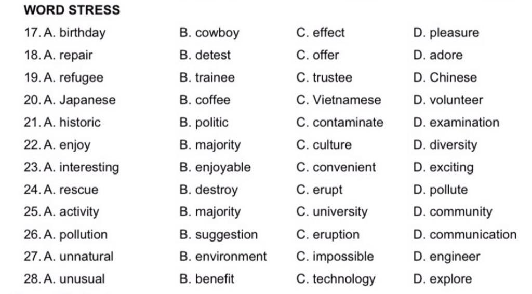
Task: Click answer D 'Chinese'
Action: (x=453, y=78)
